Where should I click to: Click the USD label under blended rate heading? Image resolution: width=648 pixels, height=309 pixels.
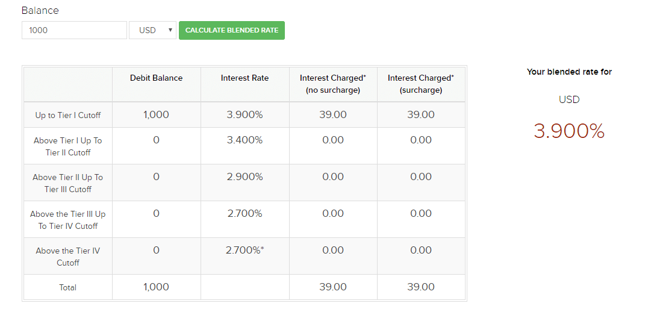coord(569,99)
